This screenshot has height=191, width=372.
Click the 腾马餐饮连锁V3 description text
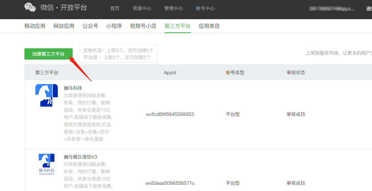87,175
